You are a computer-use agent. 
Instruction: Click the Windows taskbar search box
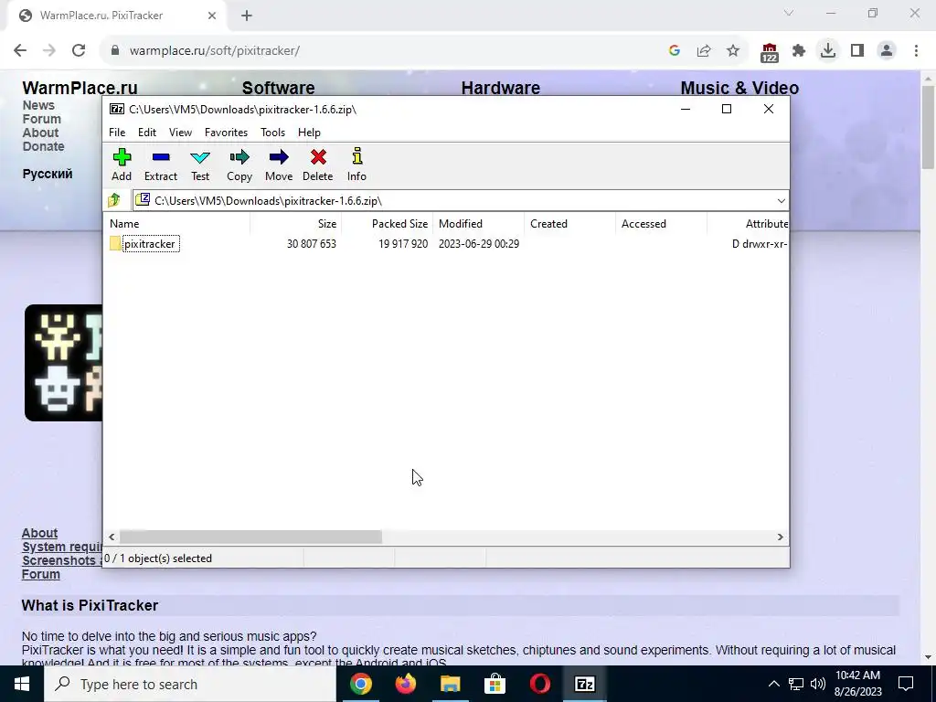pyautogui.click(x=190, y=684)
